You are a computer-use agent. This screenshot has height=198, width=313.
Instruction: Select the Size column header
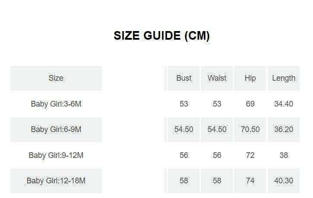click(x=56, y=78)
